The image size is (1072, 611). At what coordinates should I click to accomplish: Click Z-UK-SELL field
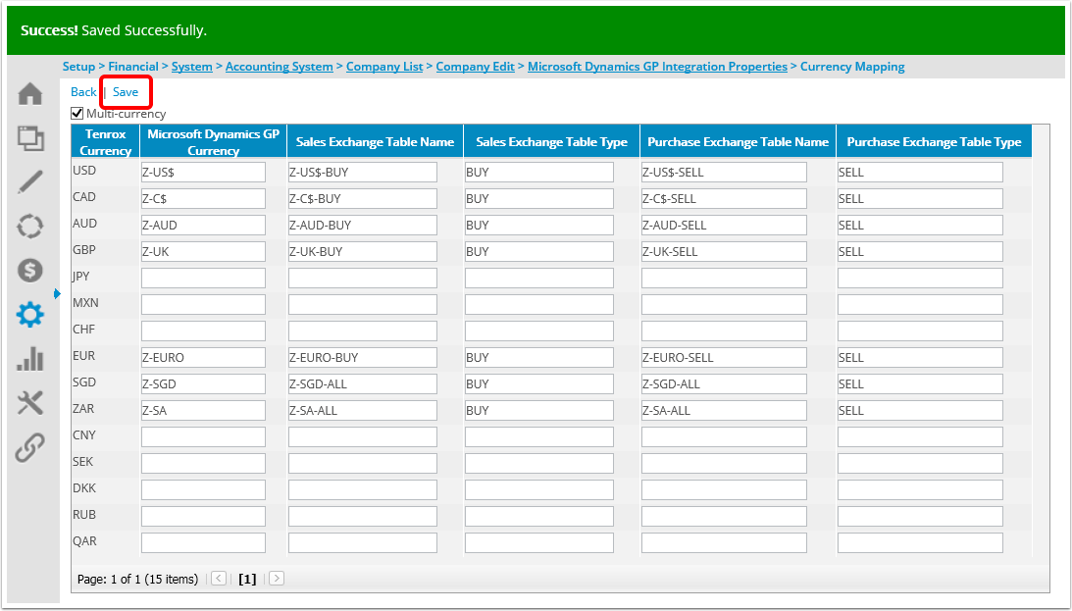tap(724, 251)
